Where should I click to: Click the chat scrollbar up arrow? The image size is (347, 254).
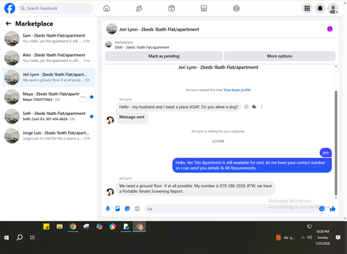(336, 66)
